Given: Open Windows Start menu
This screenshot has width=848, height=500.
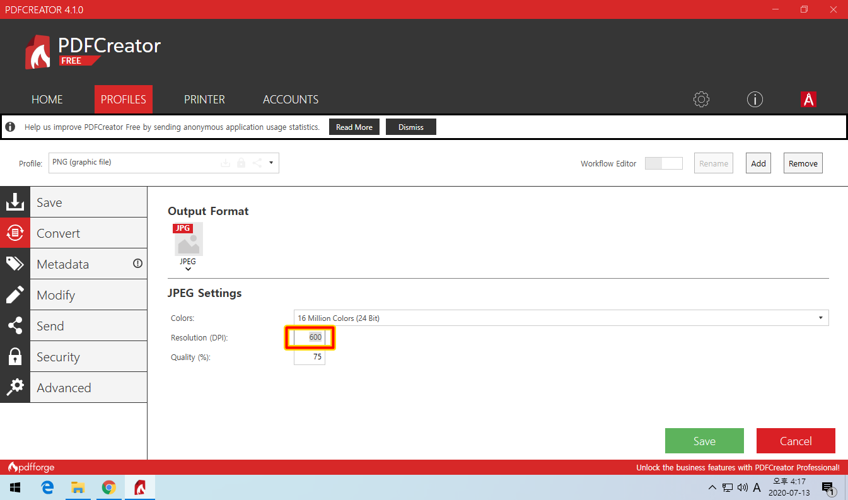Looking at the screenshot, I should click(x=15, y=487).
